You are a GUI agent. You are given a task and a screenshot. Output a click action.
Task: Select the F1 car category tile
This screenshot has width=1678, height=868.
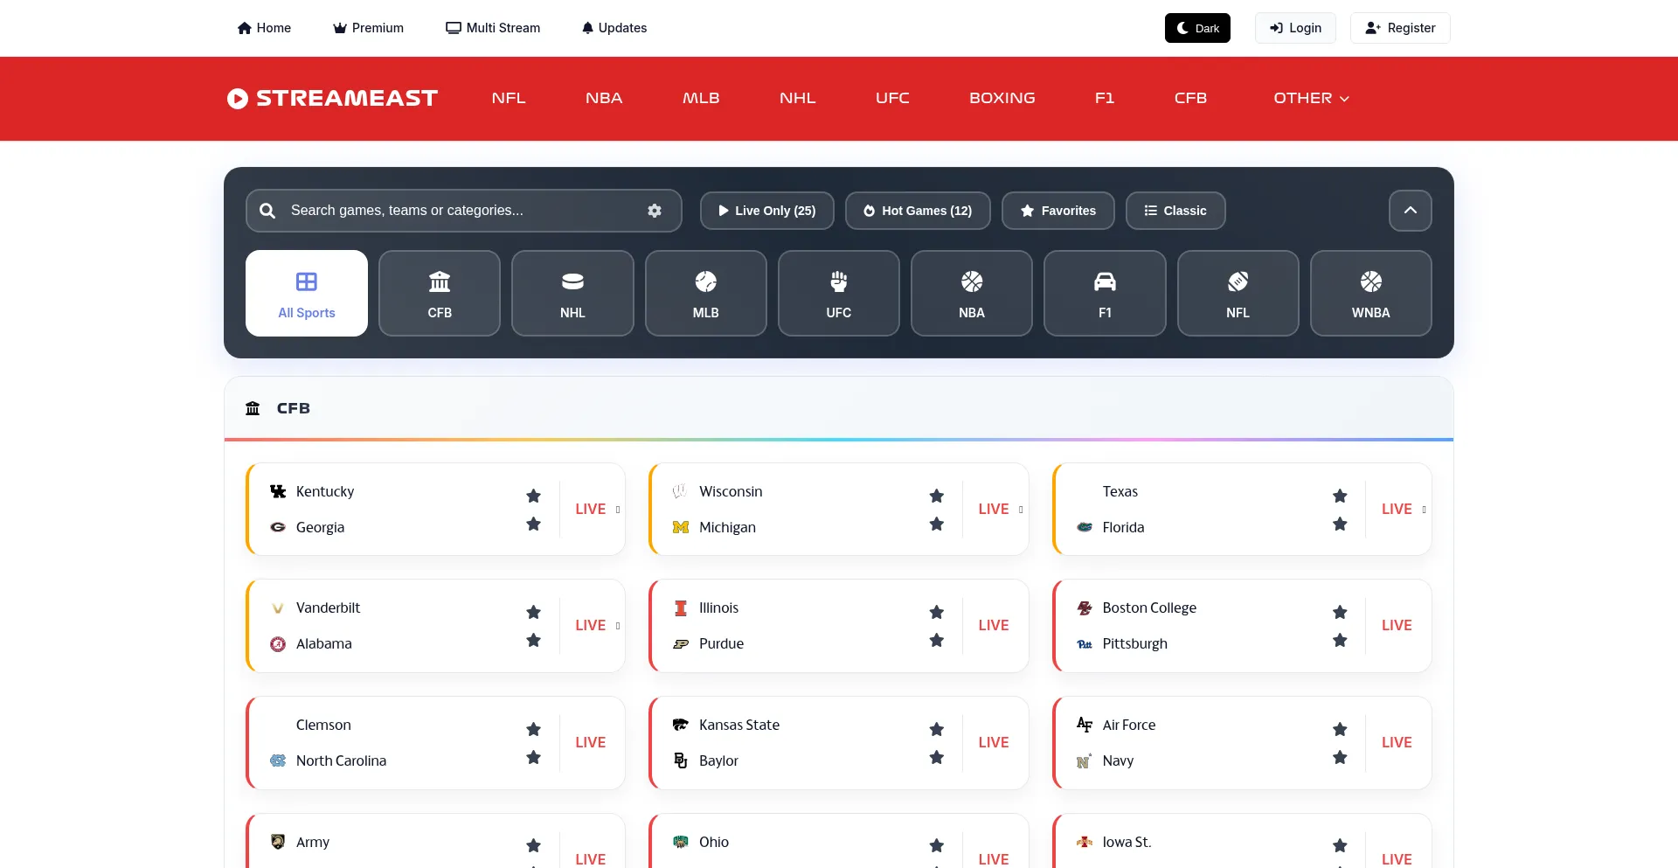(x=1104, y=294)
